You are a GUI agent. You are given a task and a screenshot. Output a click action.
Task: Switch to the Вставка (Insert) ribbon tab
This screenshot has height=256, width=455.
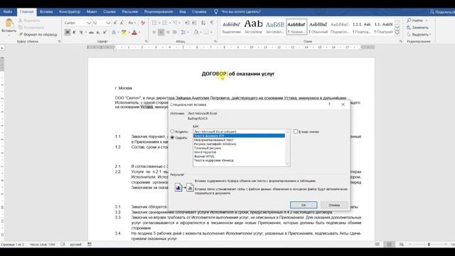46,11
